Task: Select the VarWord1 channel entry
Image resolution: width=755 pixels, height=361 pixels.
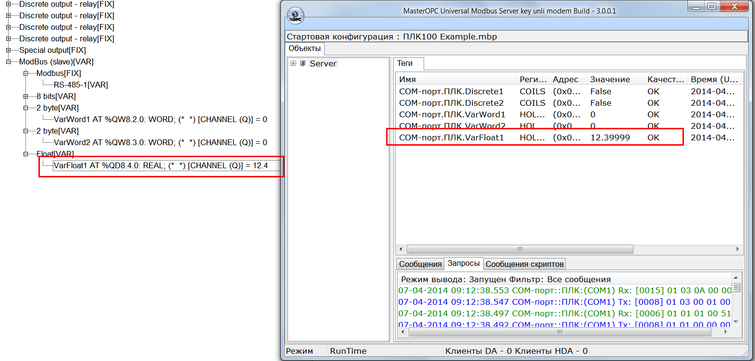Action: point(160,119)
